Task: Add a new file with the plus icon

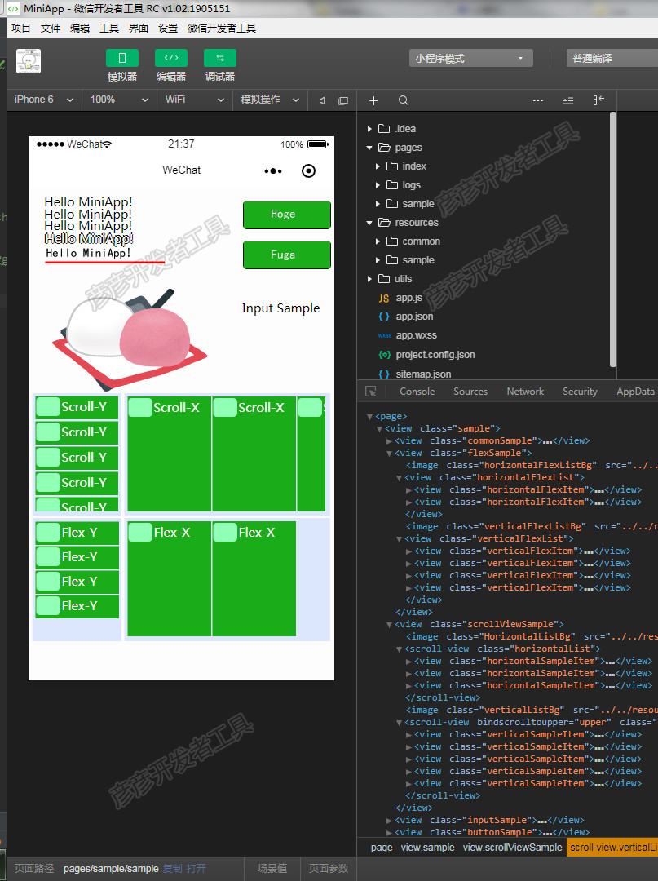Action: 374,100
